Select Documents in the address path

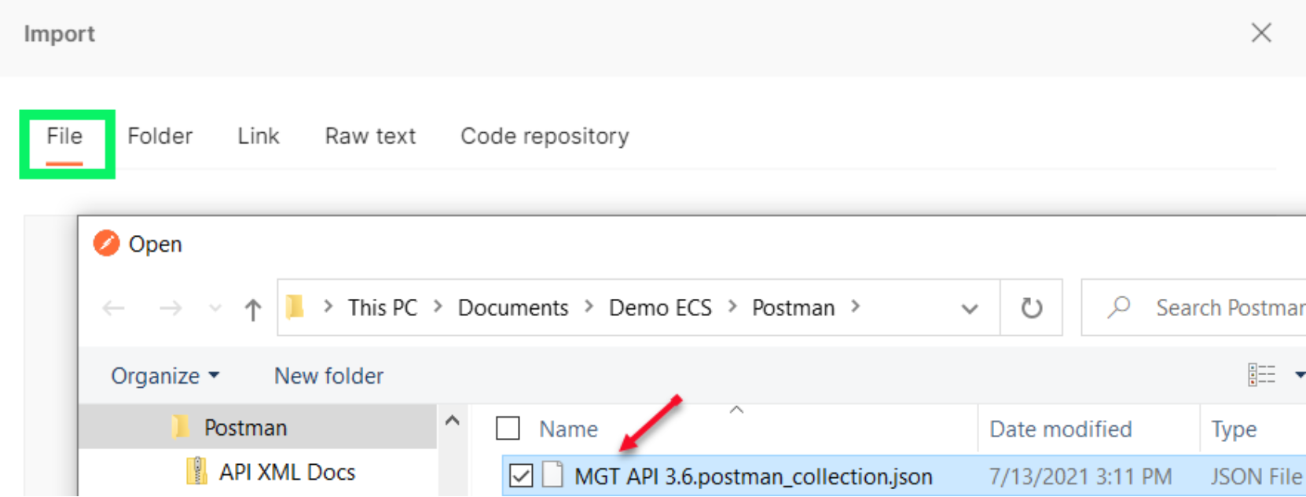coord(513,307)
